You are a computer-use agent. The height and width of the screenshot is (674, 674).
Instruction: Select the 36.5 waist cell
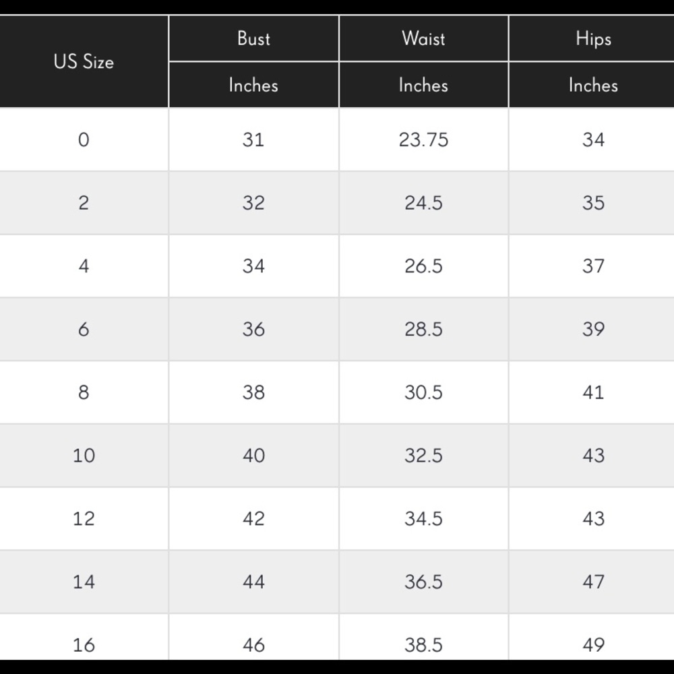pos(423,582)
